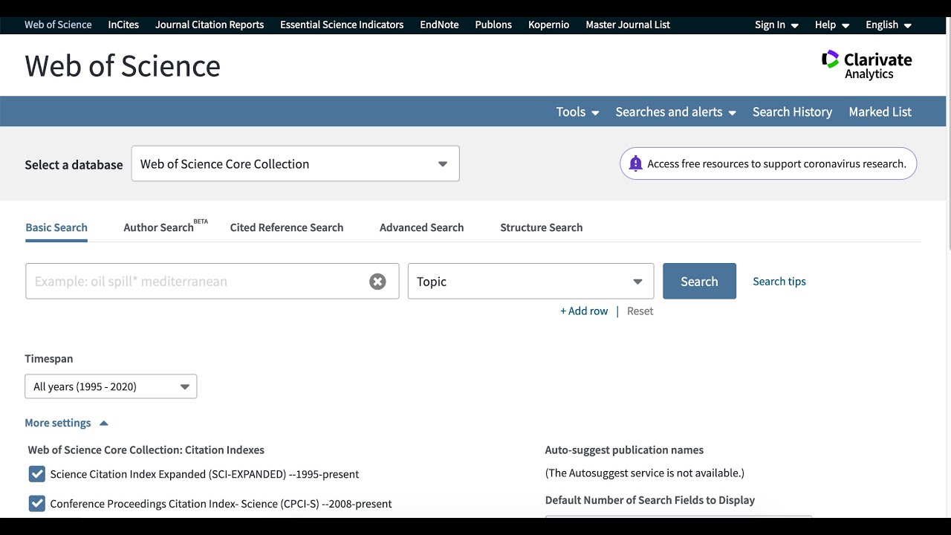Click the Reset link

[x=640, y=311]
